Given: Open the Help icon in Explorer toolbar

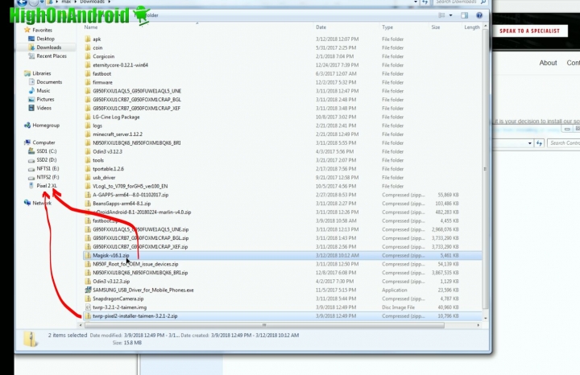Looking at the screenshot, I should [x=479, y=15].
